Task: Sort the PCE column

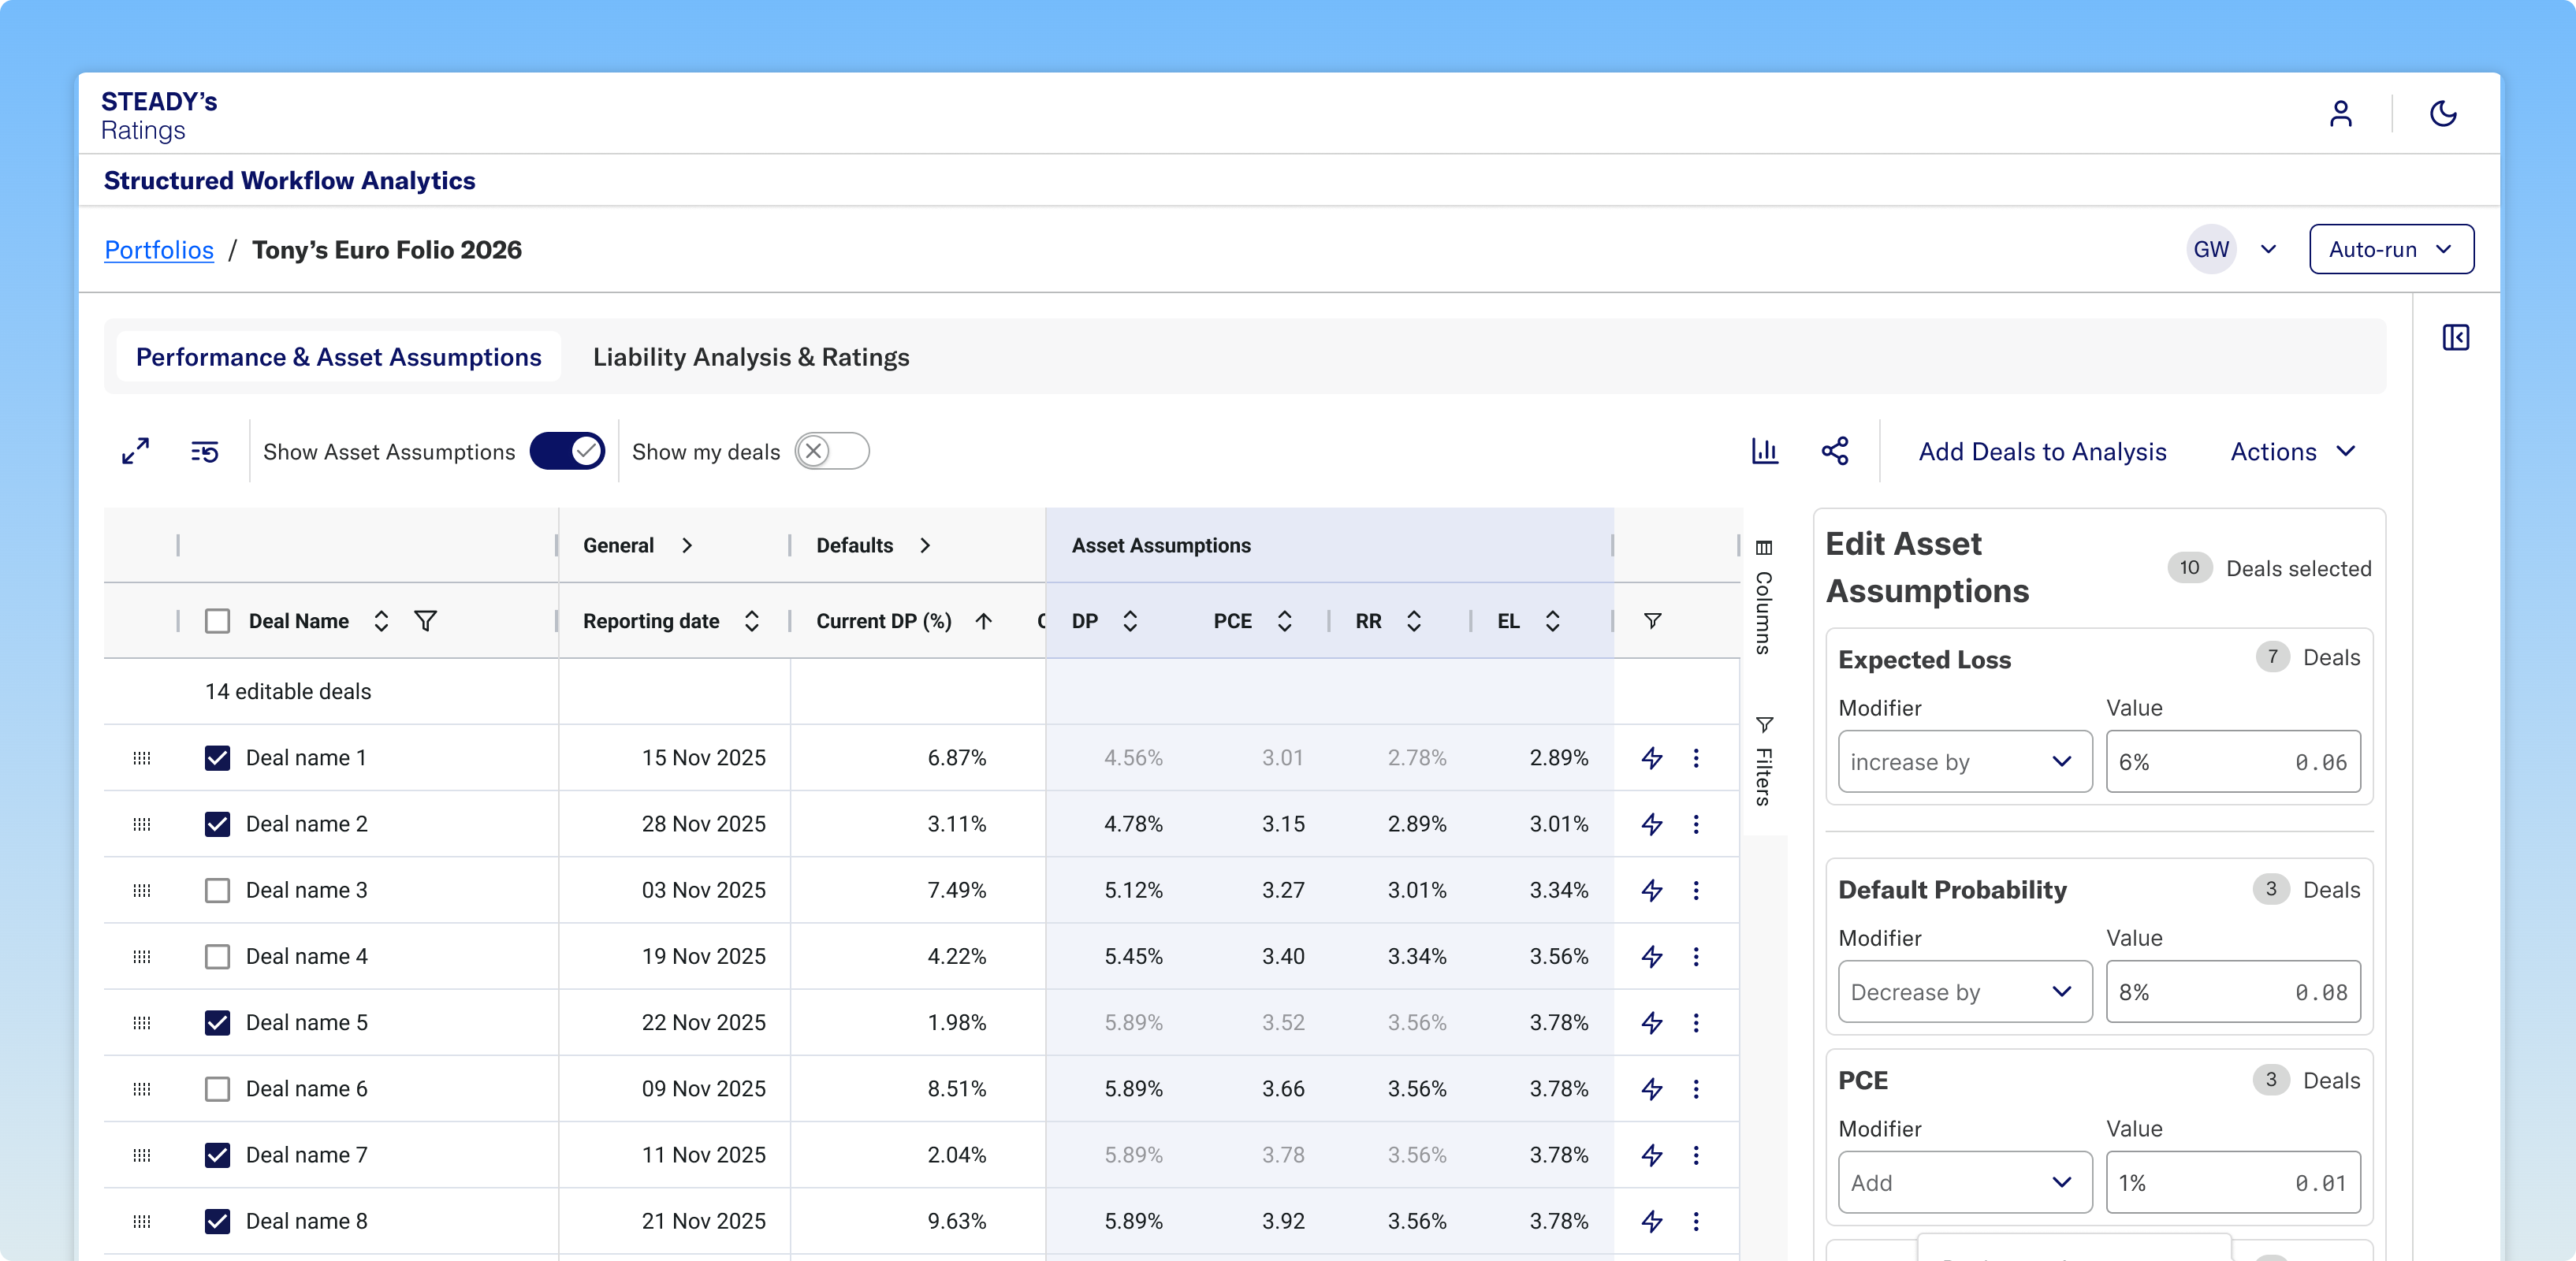Action: (x=1284, y=621)
